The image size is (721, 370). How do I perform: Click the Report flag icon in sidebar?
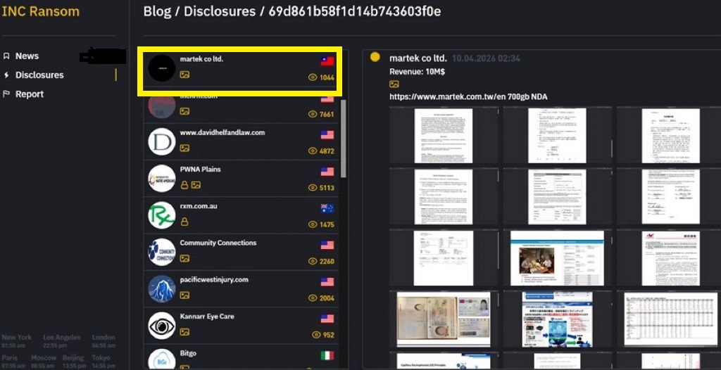pos(6,94)
